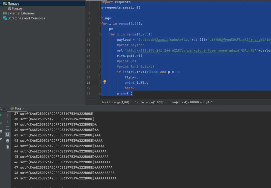Toggle Scroll to End in Run console

pyautogui.click(x=8, y=134)
